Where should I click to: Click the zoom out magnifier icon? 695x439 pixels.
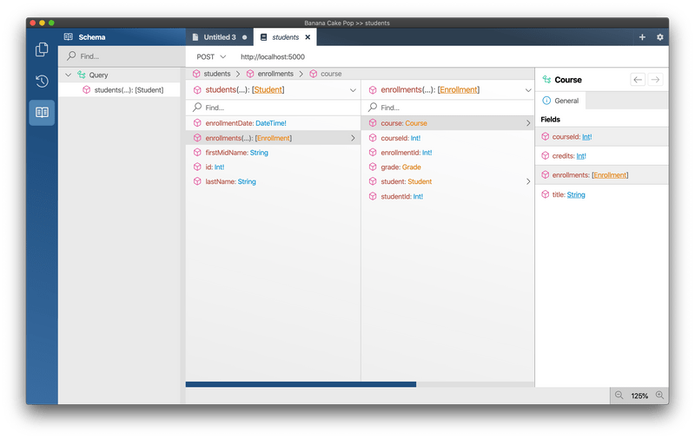[619, 396]
